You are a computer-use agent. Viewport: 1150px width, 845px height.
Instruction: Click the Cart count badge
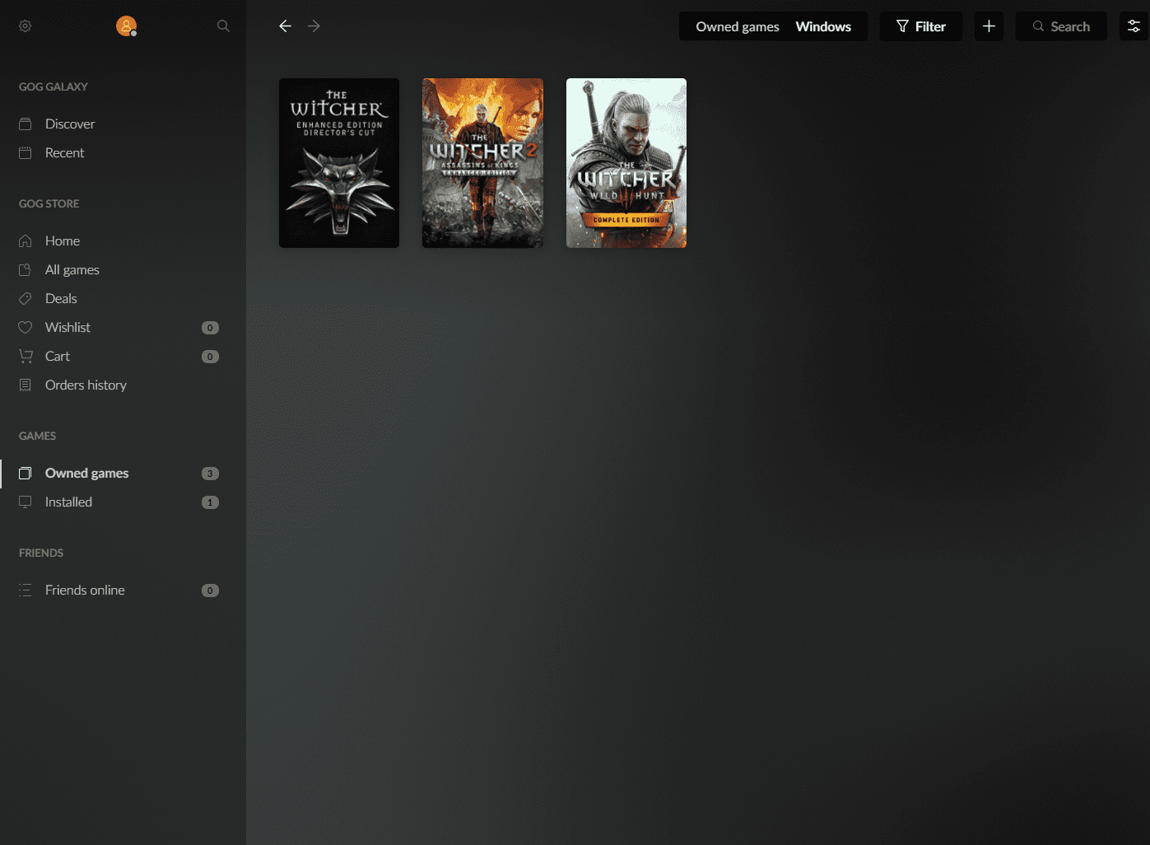tap(210, 357)
